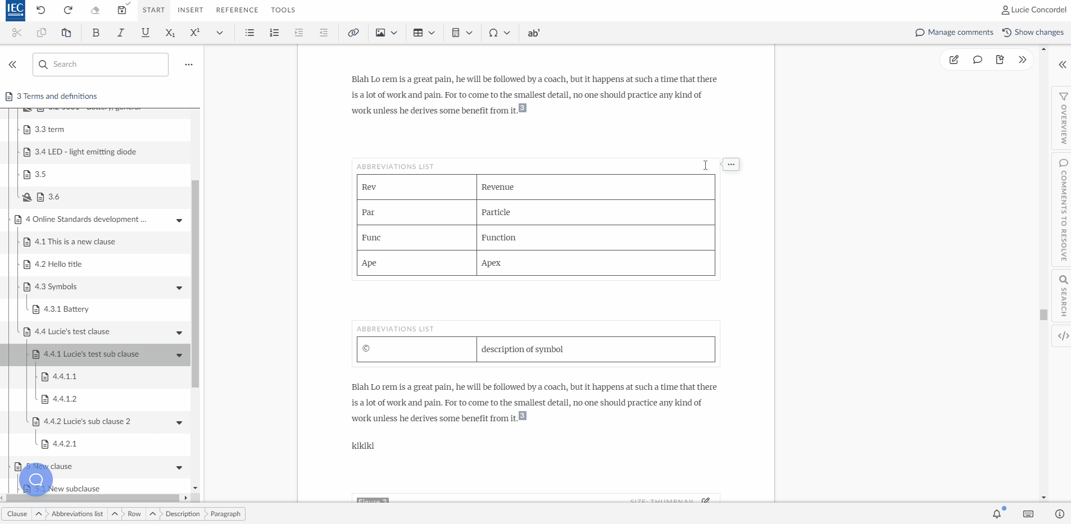The image size is (1071, 524).
Task: Insert a hyperlink with link icon
Action: pos(353,33)
